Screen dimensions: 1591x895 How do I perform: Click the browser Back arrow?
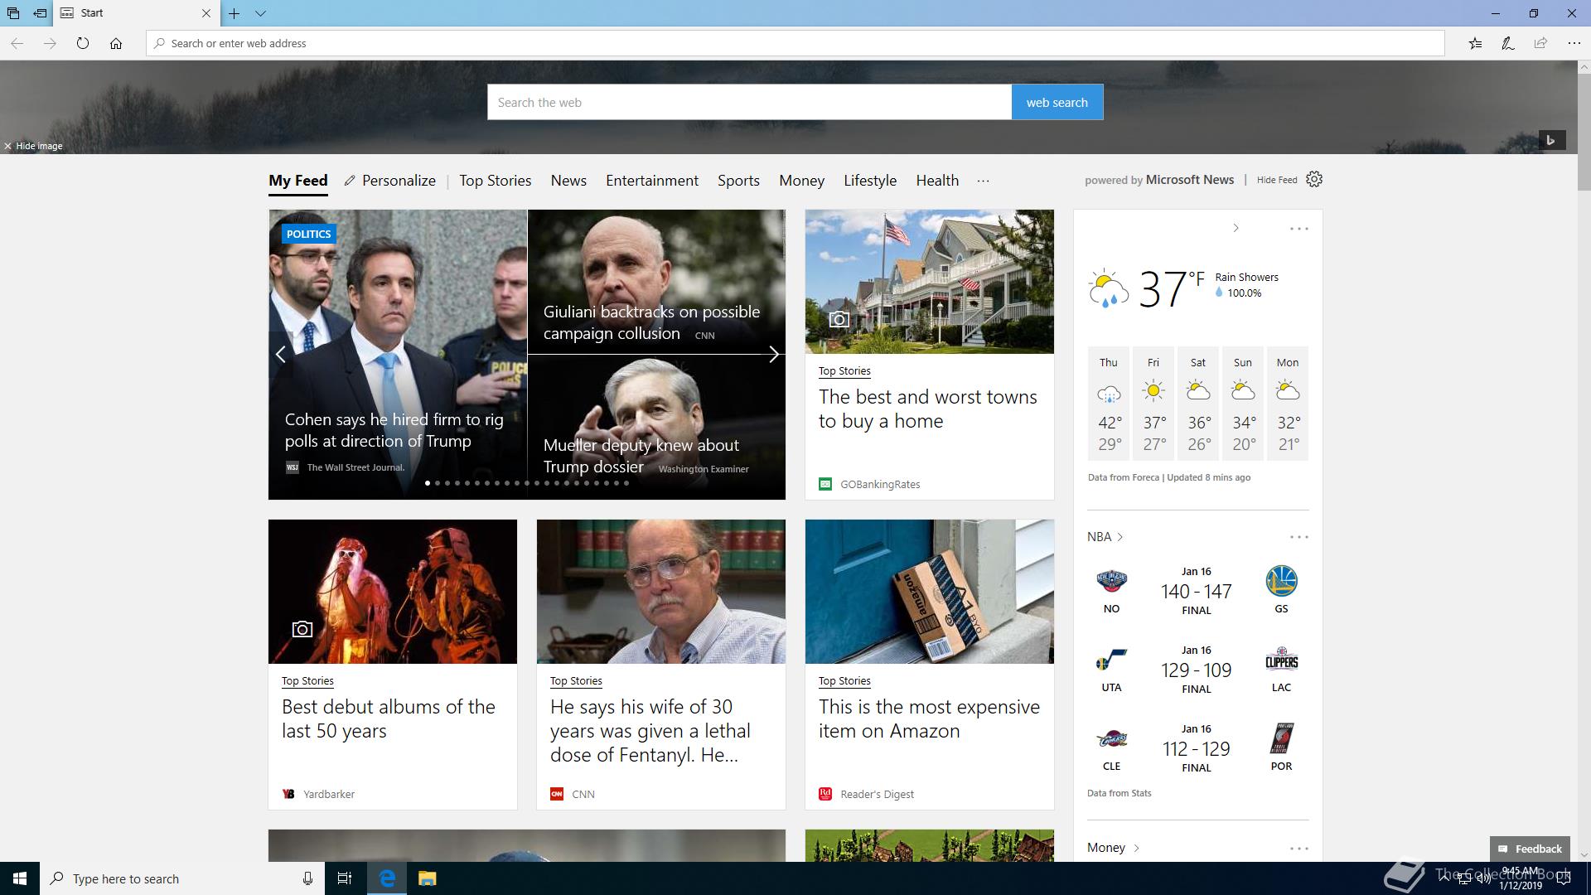(17, 43)
